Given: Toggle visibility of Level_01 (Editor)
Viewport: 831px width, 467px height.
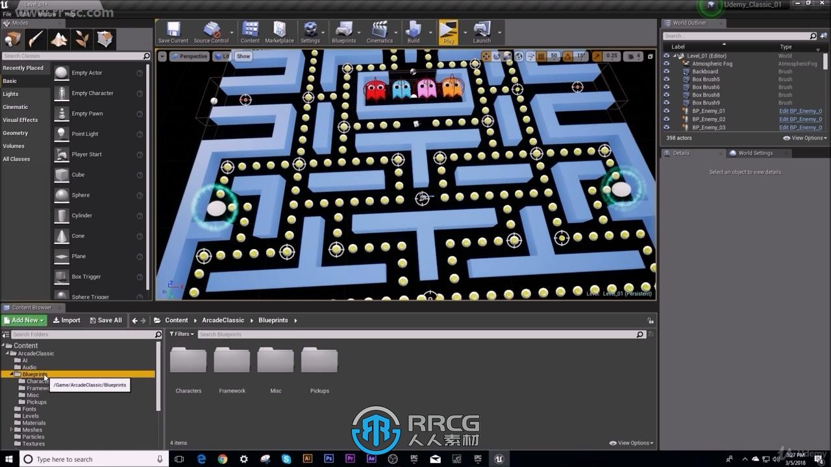Looking at the screenshot, I should [x=666, y=56].
